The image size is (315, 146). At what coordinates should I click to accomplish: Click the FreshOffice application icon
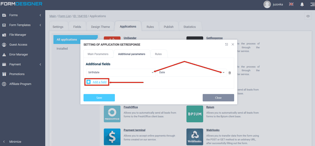tap(112, 114)
